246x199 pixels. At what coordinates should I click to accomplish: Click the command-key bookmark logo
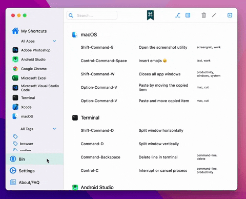click(x=150, y=15)
